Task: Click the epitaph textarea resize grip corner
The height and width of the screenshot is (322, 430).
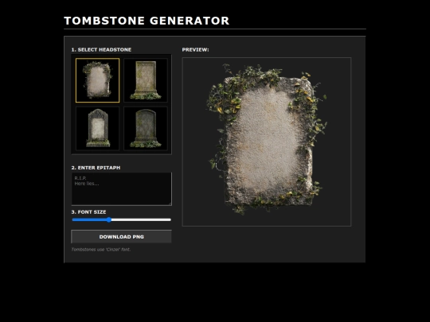Action: pyautogui.click(x=170, y=204)
